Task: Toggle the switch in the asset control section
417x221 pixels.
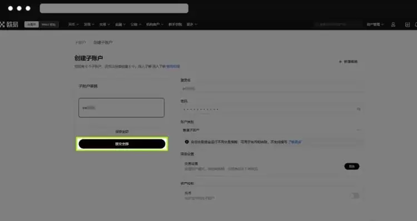Action: click(355, 196)
